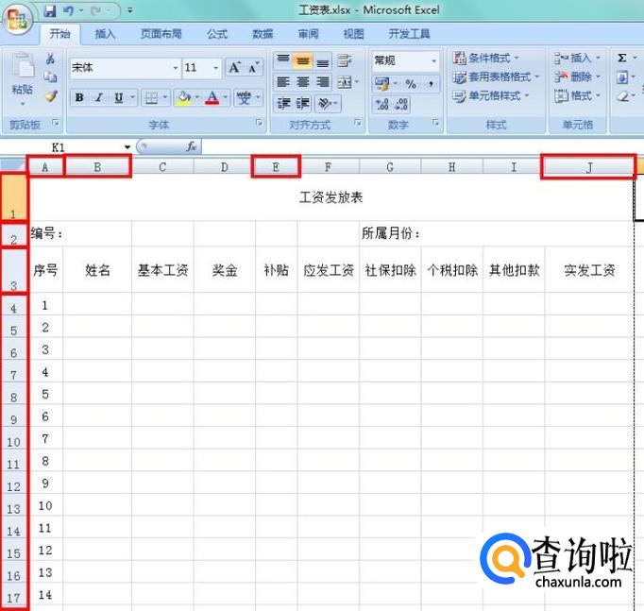
Task: Open the 数字 group dialog launcher
Action: point(435,122)
